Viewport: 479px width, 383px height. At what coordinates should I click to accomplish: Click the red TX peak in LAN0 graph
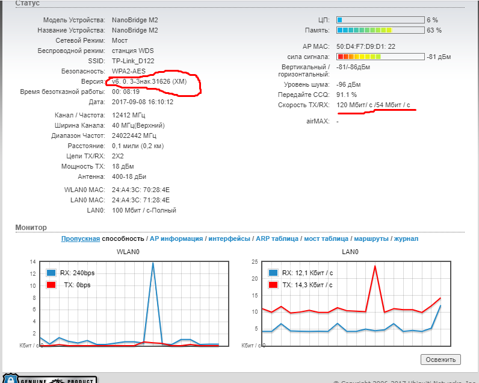[375, 266]
